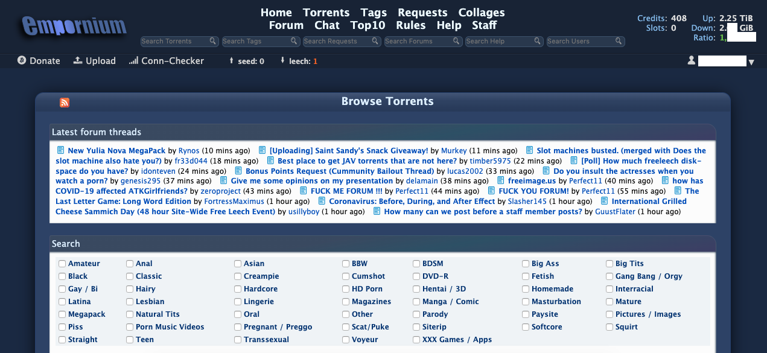Screen dimensions: 767x353
Task: Check the Softcore category box
Action: [526, 327]
